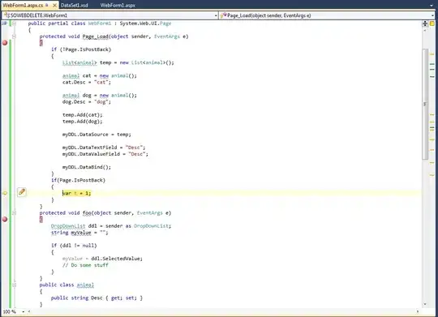The image size is (438, 317).
Task: Click the 'myDDL.DataBind();' line
Action: 87,167
